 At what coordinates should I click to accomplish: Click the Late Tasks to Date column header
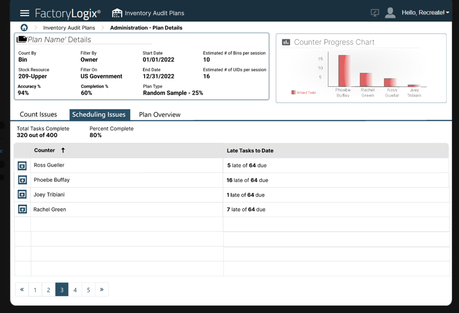pyautogui.click(x=250, y=150)
